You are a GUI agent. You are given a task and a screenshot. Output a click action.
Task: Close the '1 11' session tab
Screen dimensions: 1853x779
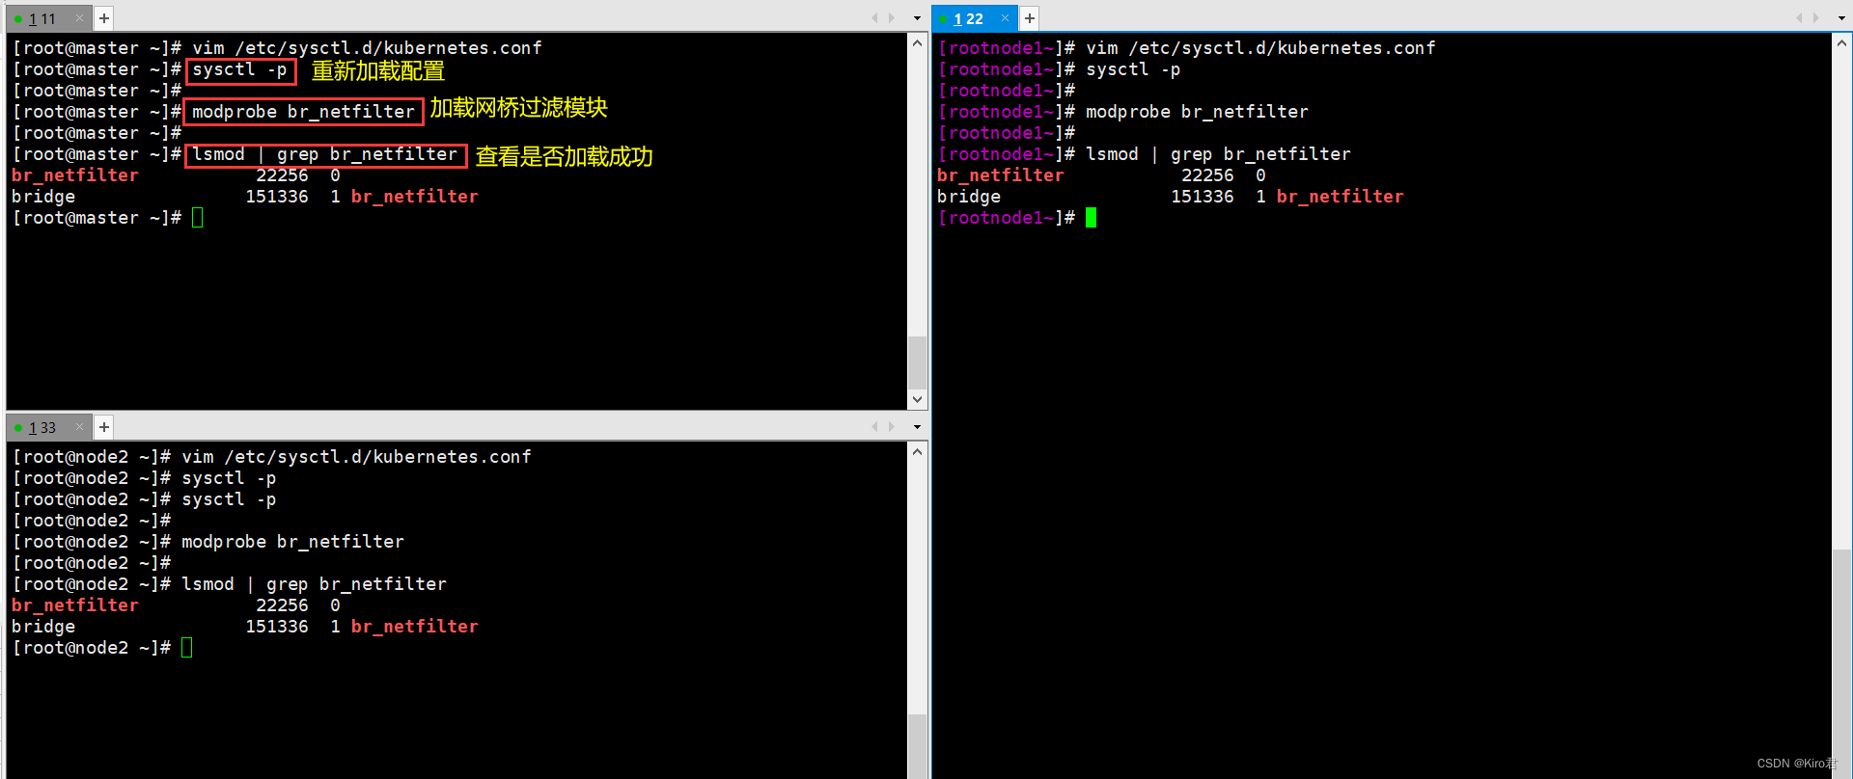pyautogui.click(x=80, y=18)
